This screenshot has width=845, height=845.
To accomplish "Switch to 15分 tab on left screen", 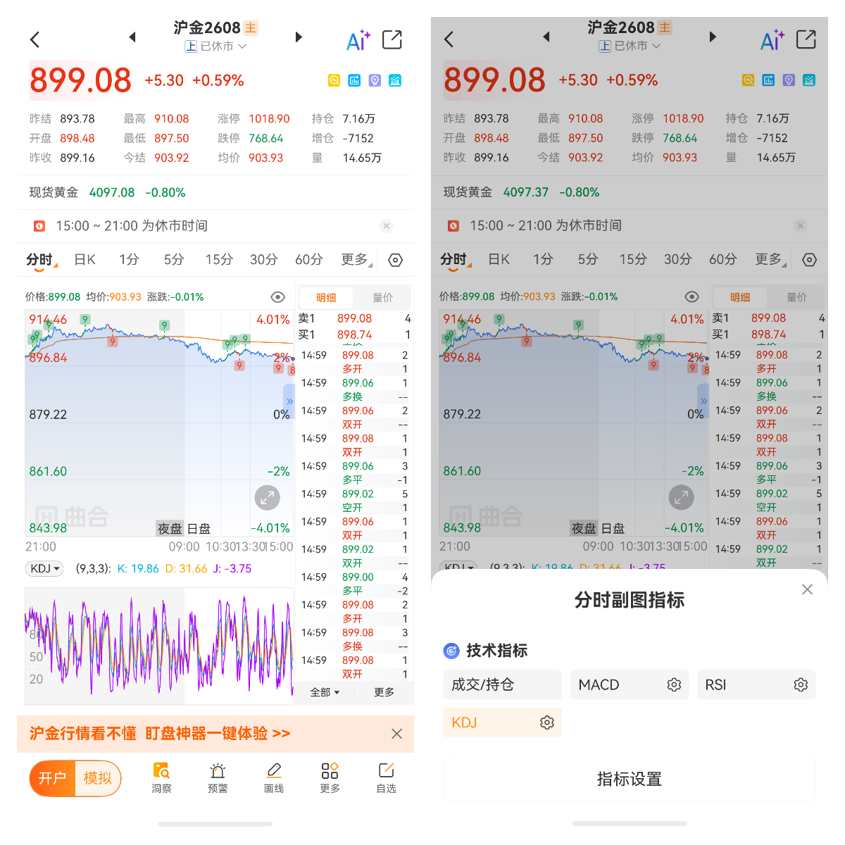I will tap(219, 260).
